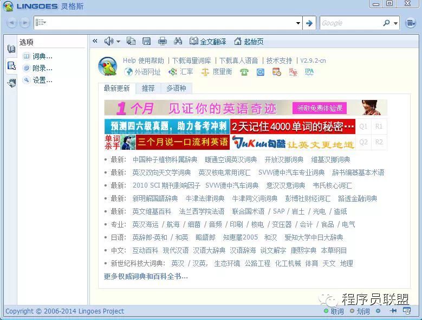Open 康熙字典 link
The image size is (422, 320).
click(303, 250)
